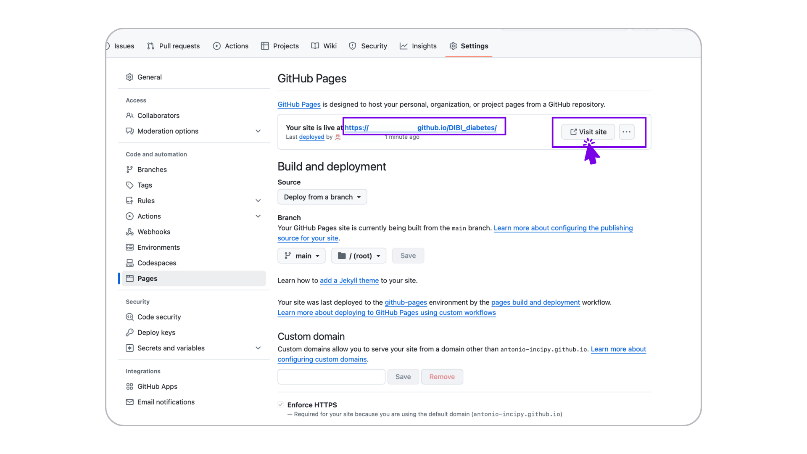
Task: Click the Codespaces icon
Action: tap(129, 263)
